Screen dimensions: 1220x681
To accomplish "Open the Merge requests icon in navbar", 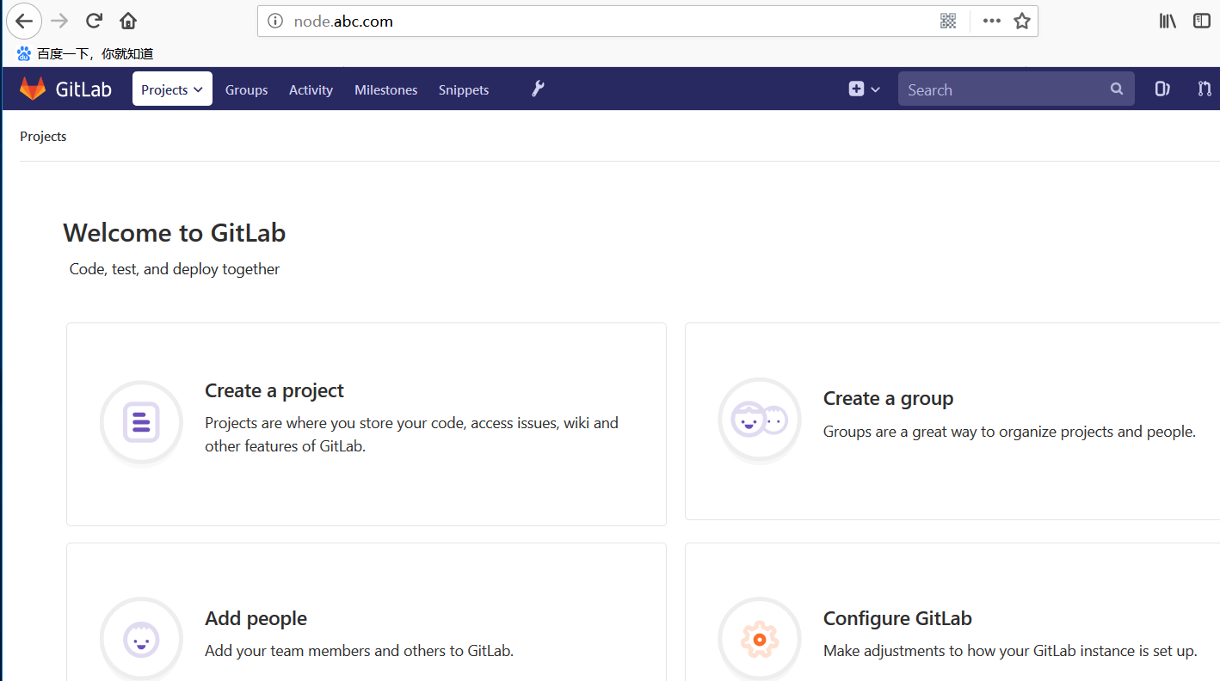I will (x=1205, y=89).
